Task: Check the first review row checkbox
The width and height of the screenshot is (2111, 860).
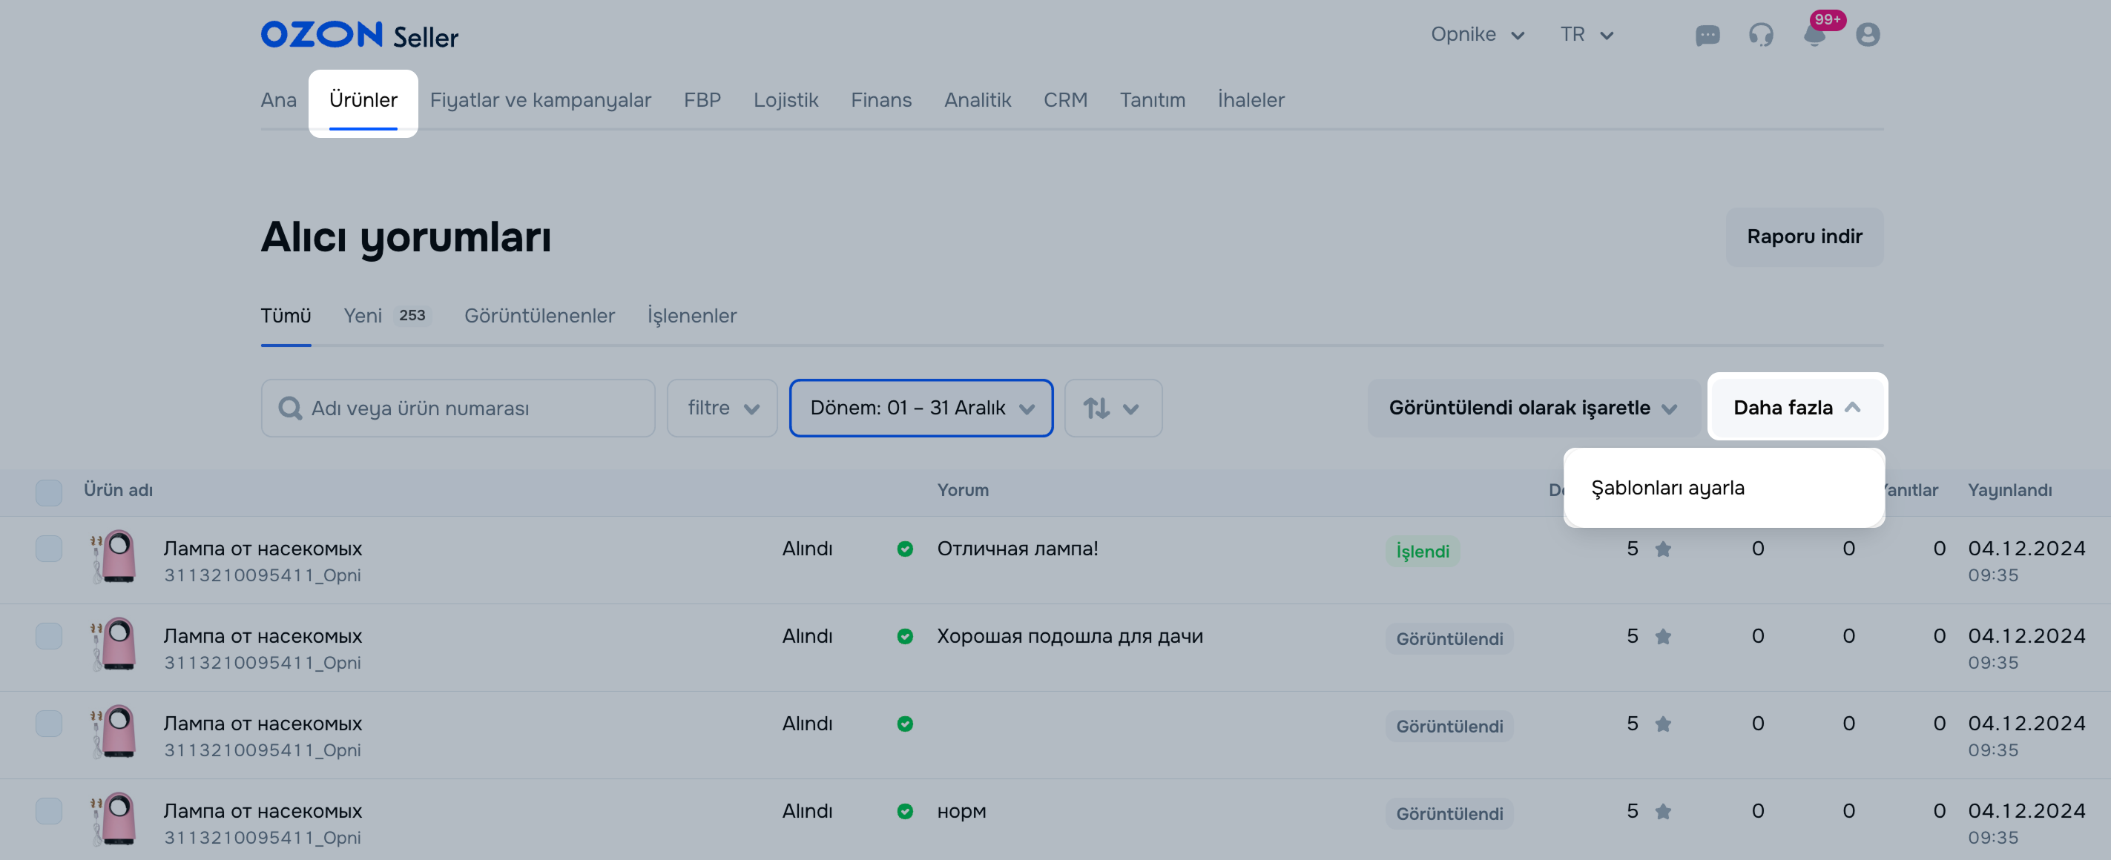Action: 49,549
